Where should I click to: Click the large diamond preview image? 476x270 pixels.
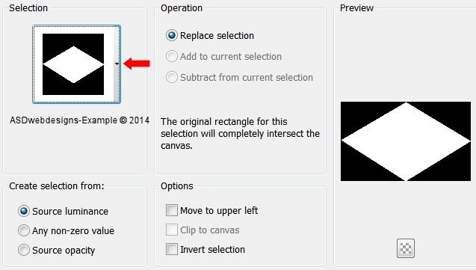pos(406,141)
